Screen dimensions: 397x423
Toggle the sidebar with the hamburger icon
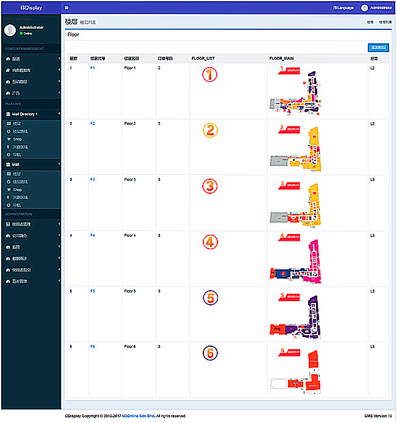pyautogui.click(x=66, y=7)
